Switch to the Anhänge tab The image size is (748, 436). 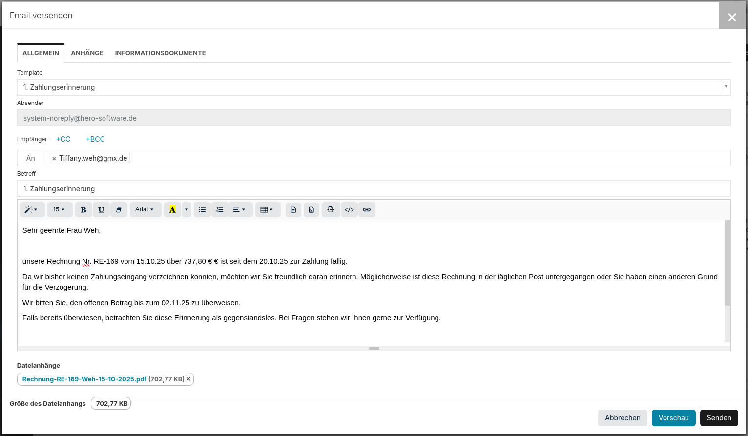[x=87, y=53]
